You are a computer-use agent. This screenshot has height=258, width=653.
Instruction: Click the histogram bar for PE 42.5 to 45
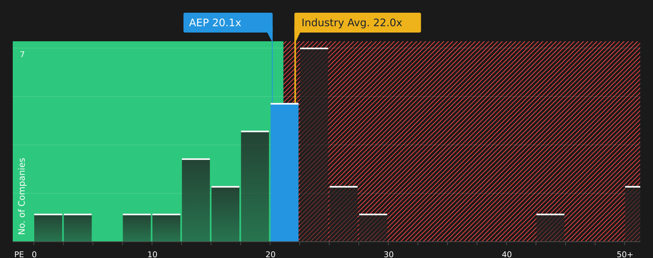(550, 227)
